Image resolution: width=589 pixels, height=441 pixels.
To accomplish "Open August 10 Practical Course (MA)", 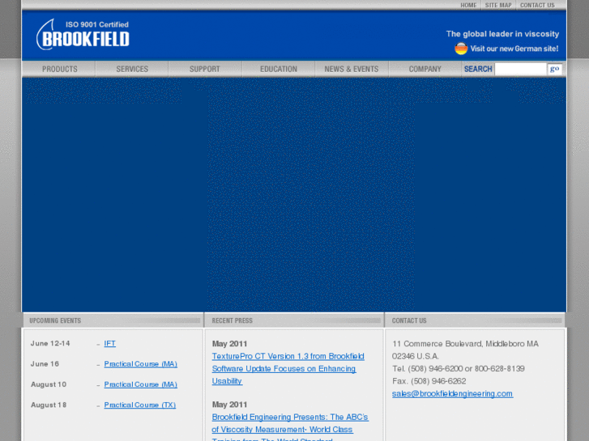I will 140,384.
